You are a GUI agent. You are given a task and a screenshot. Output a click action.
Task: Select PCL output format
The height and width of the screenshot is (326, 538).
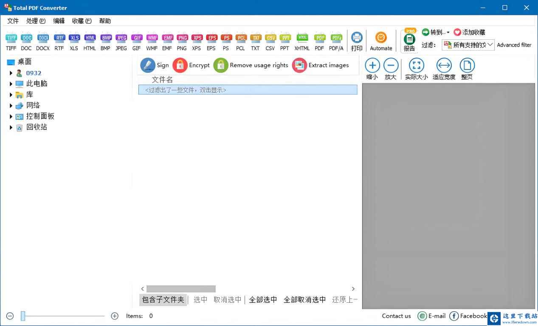click(x=241, y=41)
